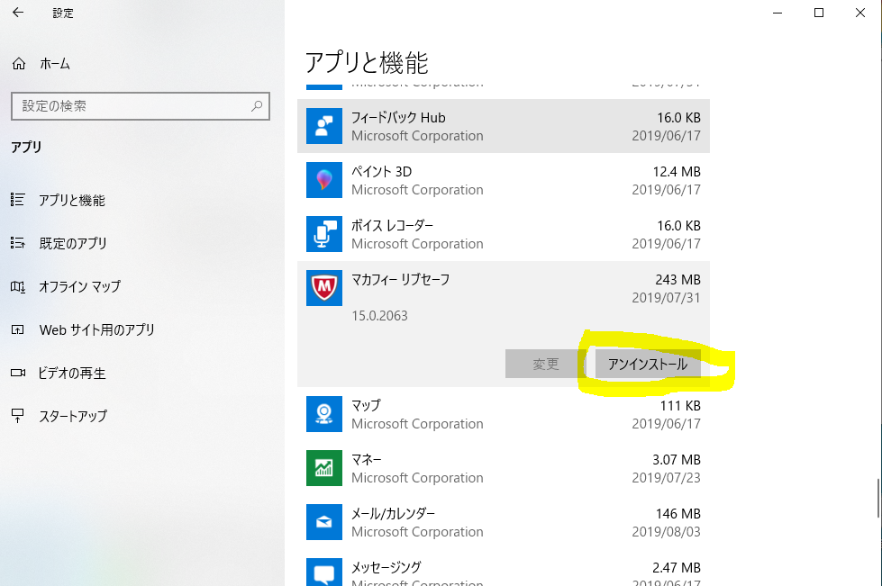Click the アプリと機能 list icon in sidebar
The height and width of the screenshot is (586, 882).
tap(17, 200)
